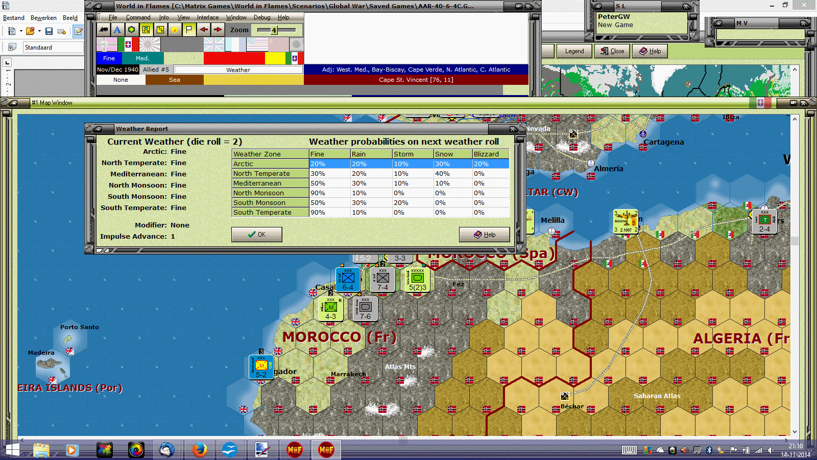Open Firefox from the taskbar
This screenshot has width=817, height=460.
tap(200, 450)
